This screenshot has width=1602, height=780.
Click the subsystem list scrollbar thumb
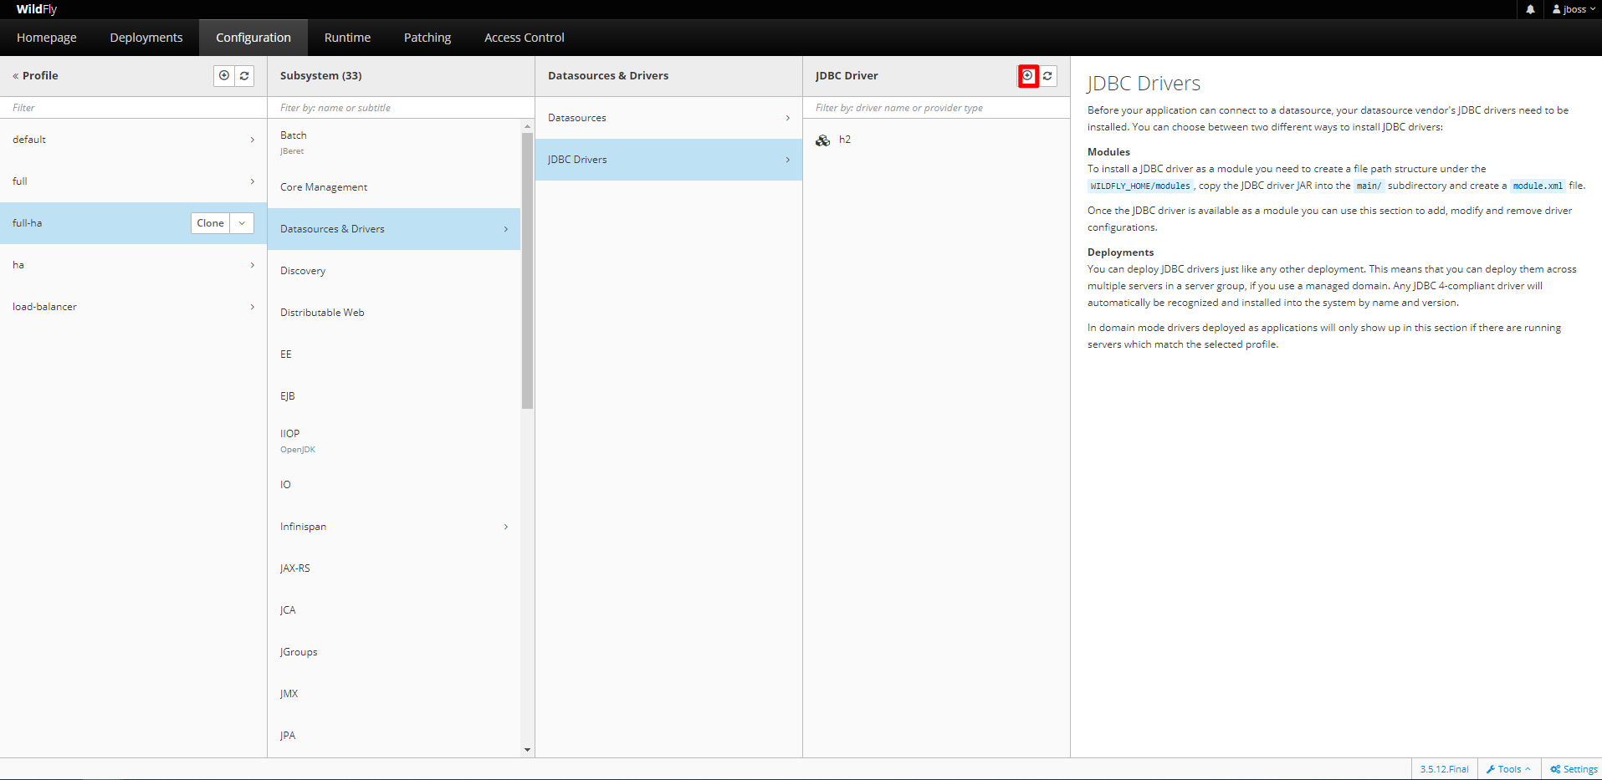pos(527,270)
